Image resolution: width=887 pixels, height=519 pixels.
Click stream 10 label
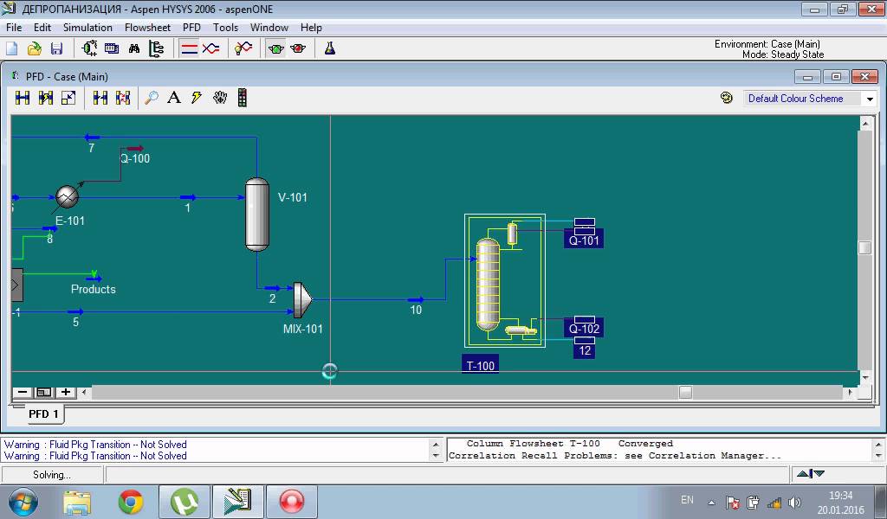pyautogui.click(x=416, y=310)
